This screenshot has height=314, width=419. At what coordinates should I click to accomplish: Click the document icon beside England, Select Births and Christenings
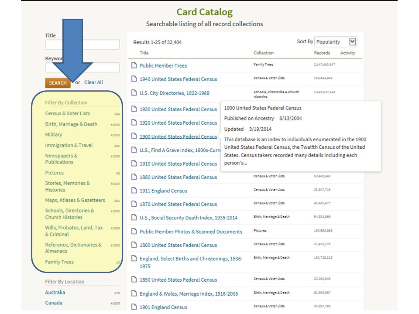pos(134,258)
